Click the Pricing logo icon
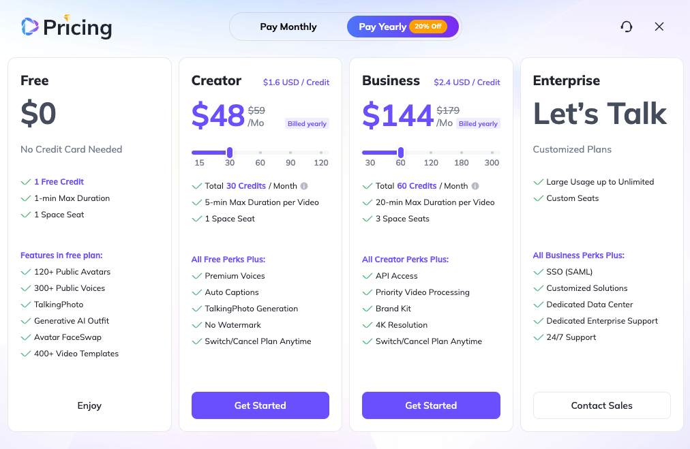Viewport: 690px width, 449px height. point(29,27)
